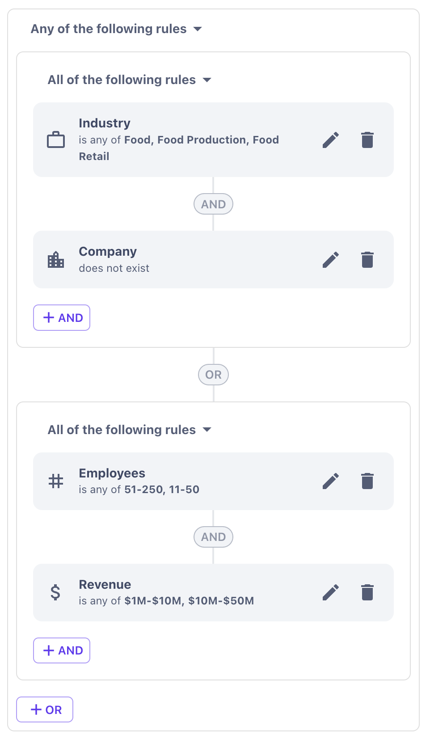The height and width of the screenshot is (743, 430).
Task: Edit the Employees rule
Action: tap(331, 481)
